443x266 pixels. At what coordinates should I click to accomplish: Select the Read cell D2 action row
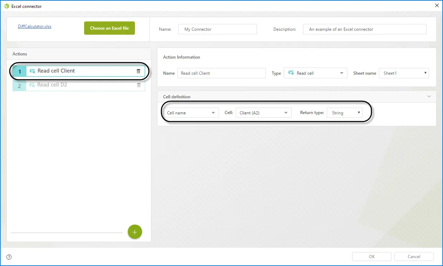pyautogui.click(x=79, y=85)
